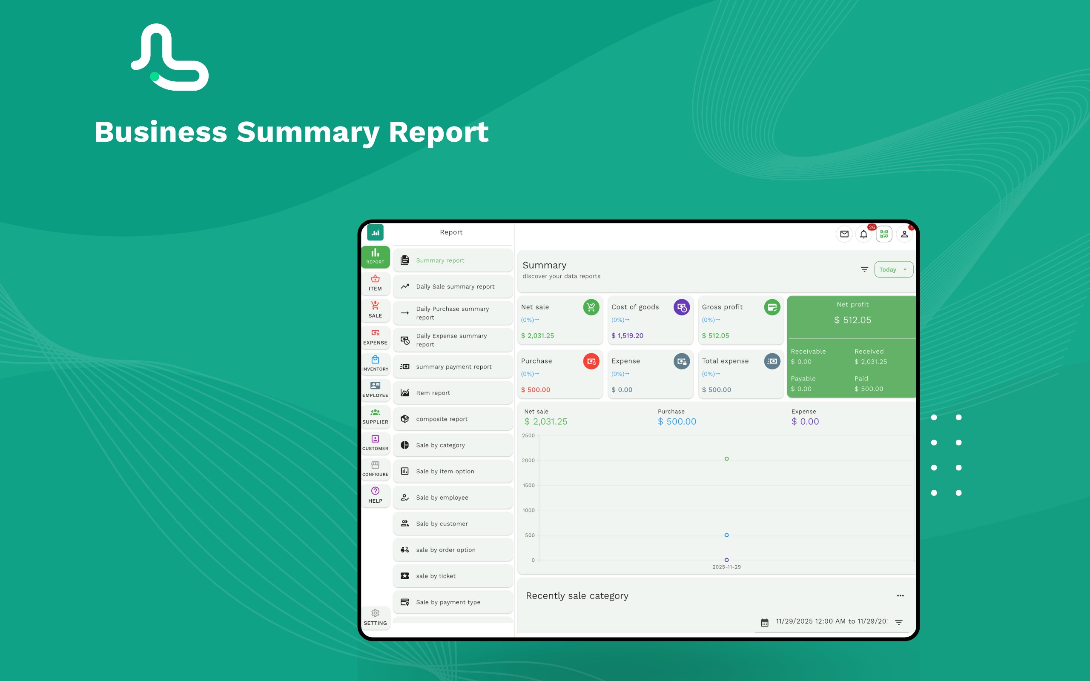Open the Configure sidebar section

(x=375, y=469)
